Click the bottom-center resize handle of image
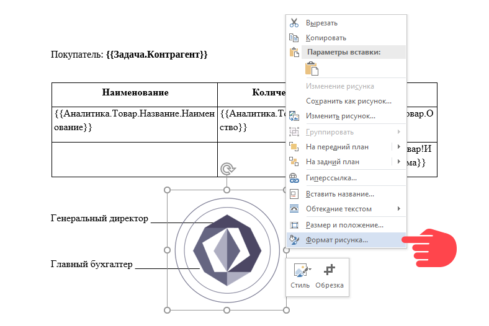 coord(227,310)
